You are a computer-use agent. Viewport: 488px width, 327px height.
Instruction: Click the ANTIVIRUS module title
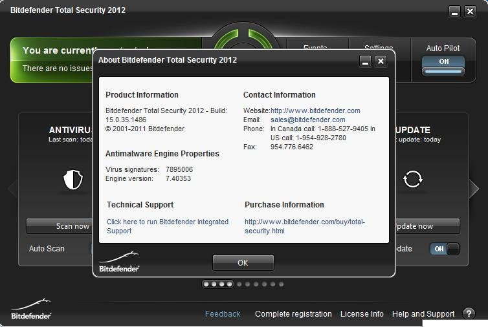[71, 130]
